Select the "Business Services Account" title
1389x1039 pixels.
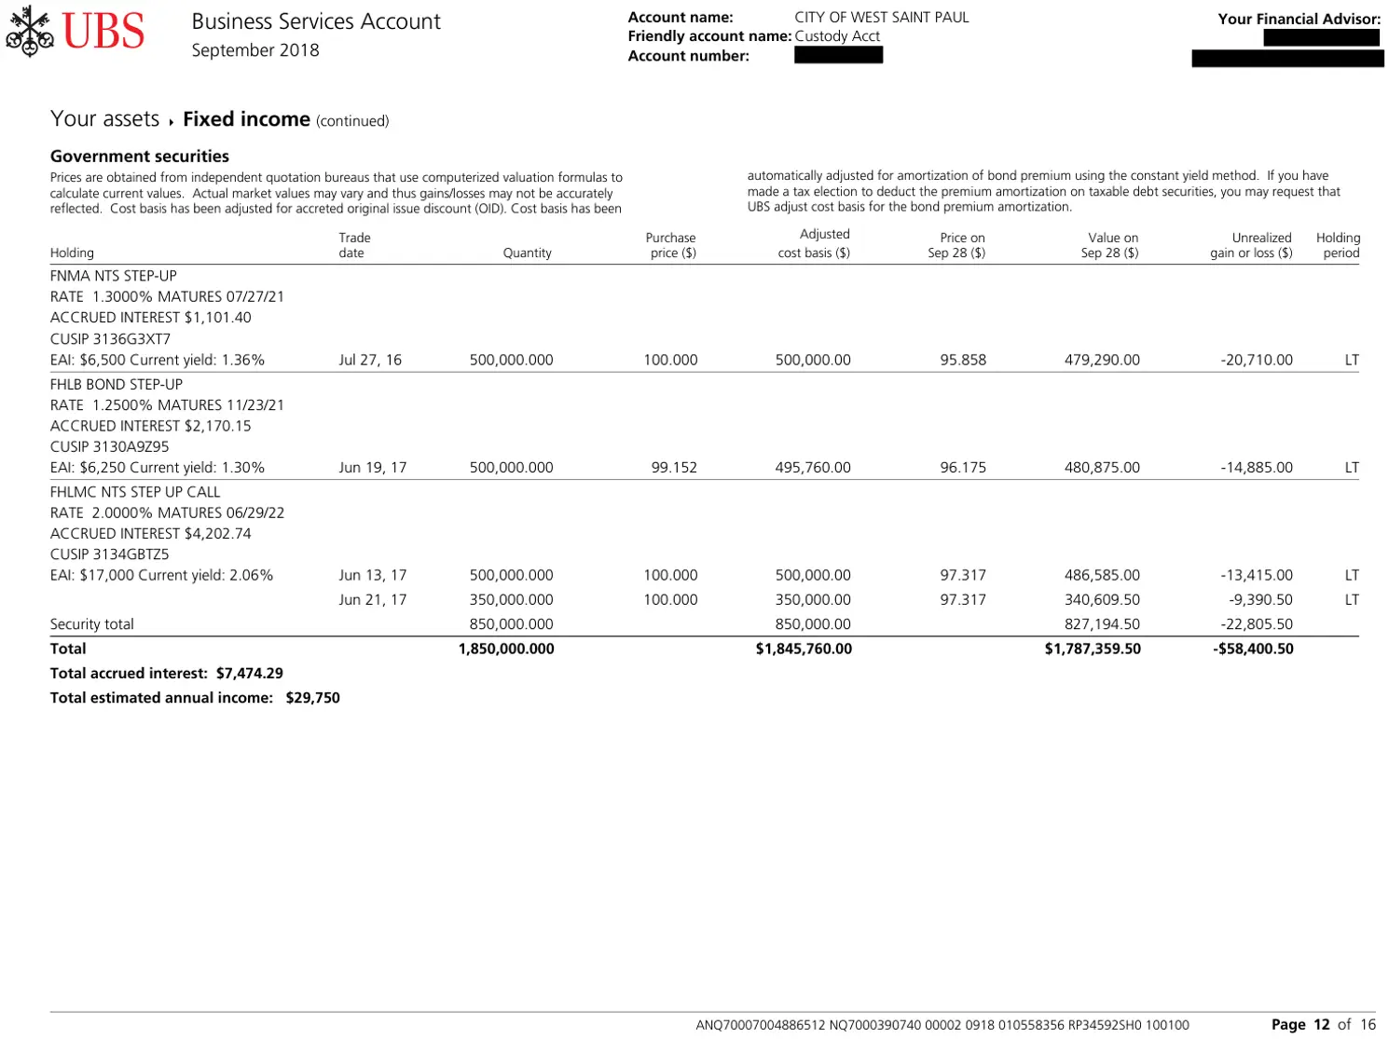click(316, 21)
